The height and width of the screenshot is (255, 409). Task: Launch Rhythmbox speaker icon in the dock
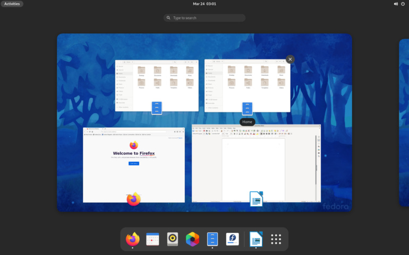pos(173,239)
